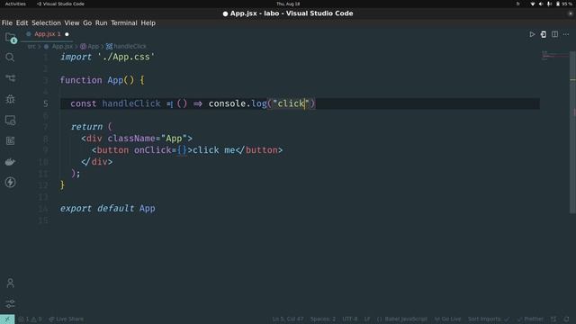This screenshot has height=324, width=576.
Task: Open the network Wi-Fi indicator
Action: pyautogui.click(x=533, y=4)
